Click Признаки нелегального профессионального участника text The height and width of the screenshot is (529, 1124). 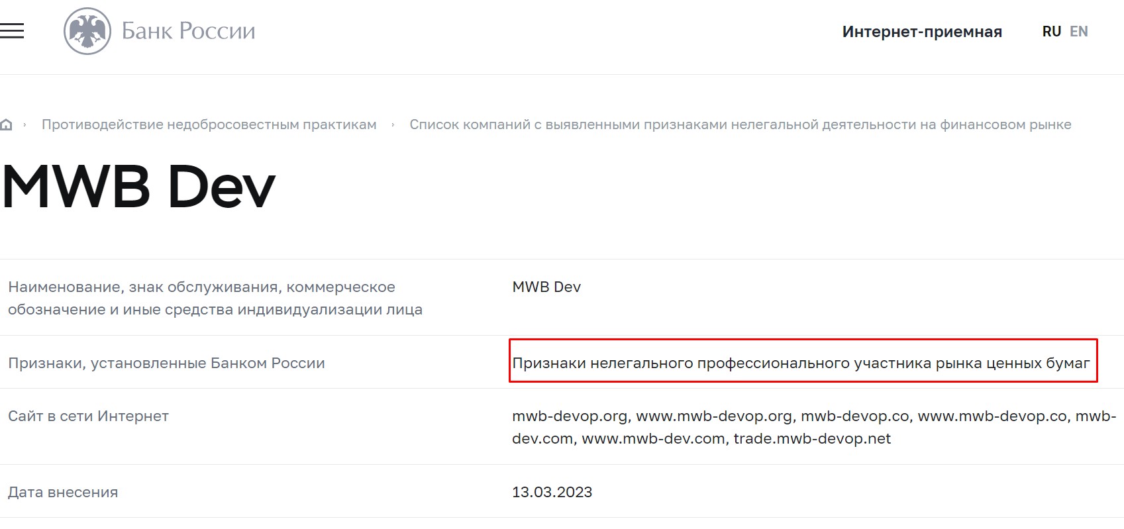click(801, 363)
